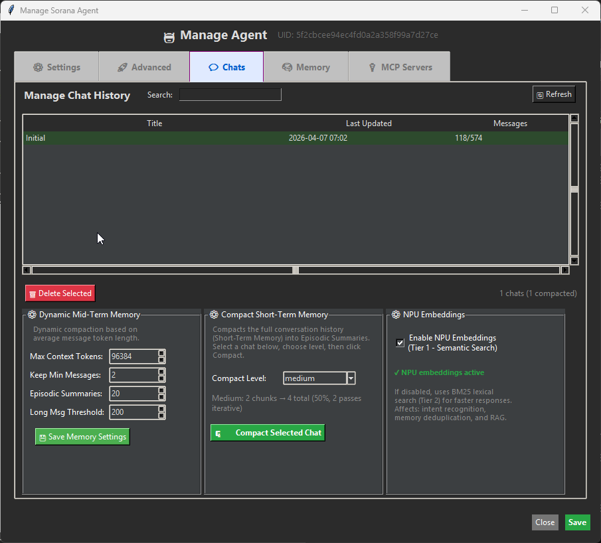Click the brain icon on Memory tab
This screenshot has width=601, height=543.
click(287, 66)
